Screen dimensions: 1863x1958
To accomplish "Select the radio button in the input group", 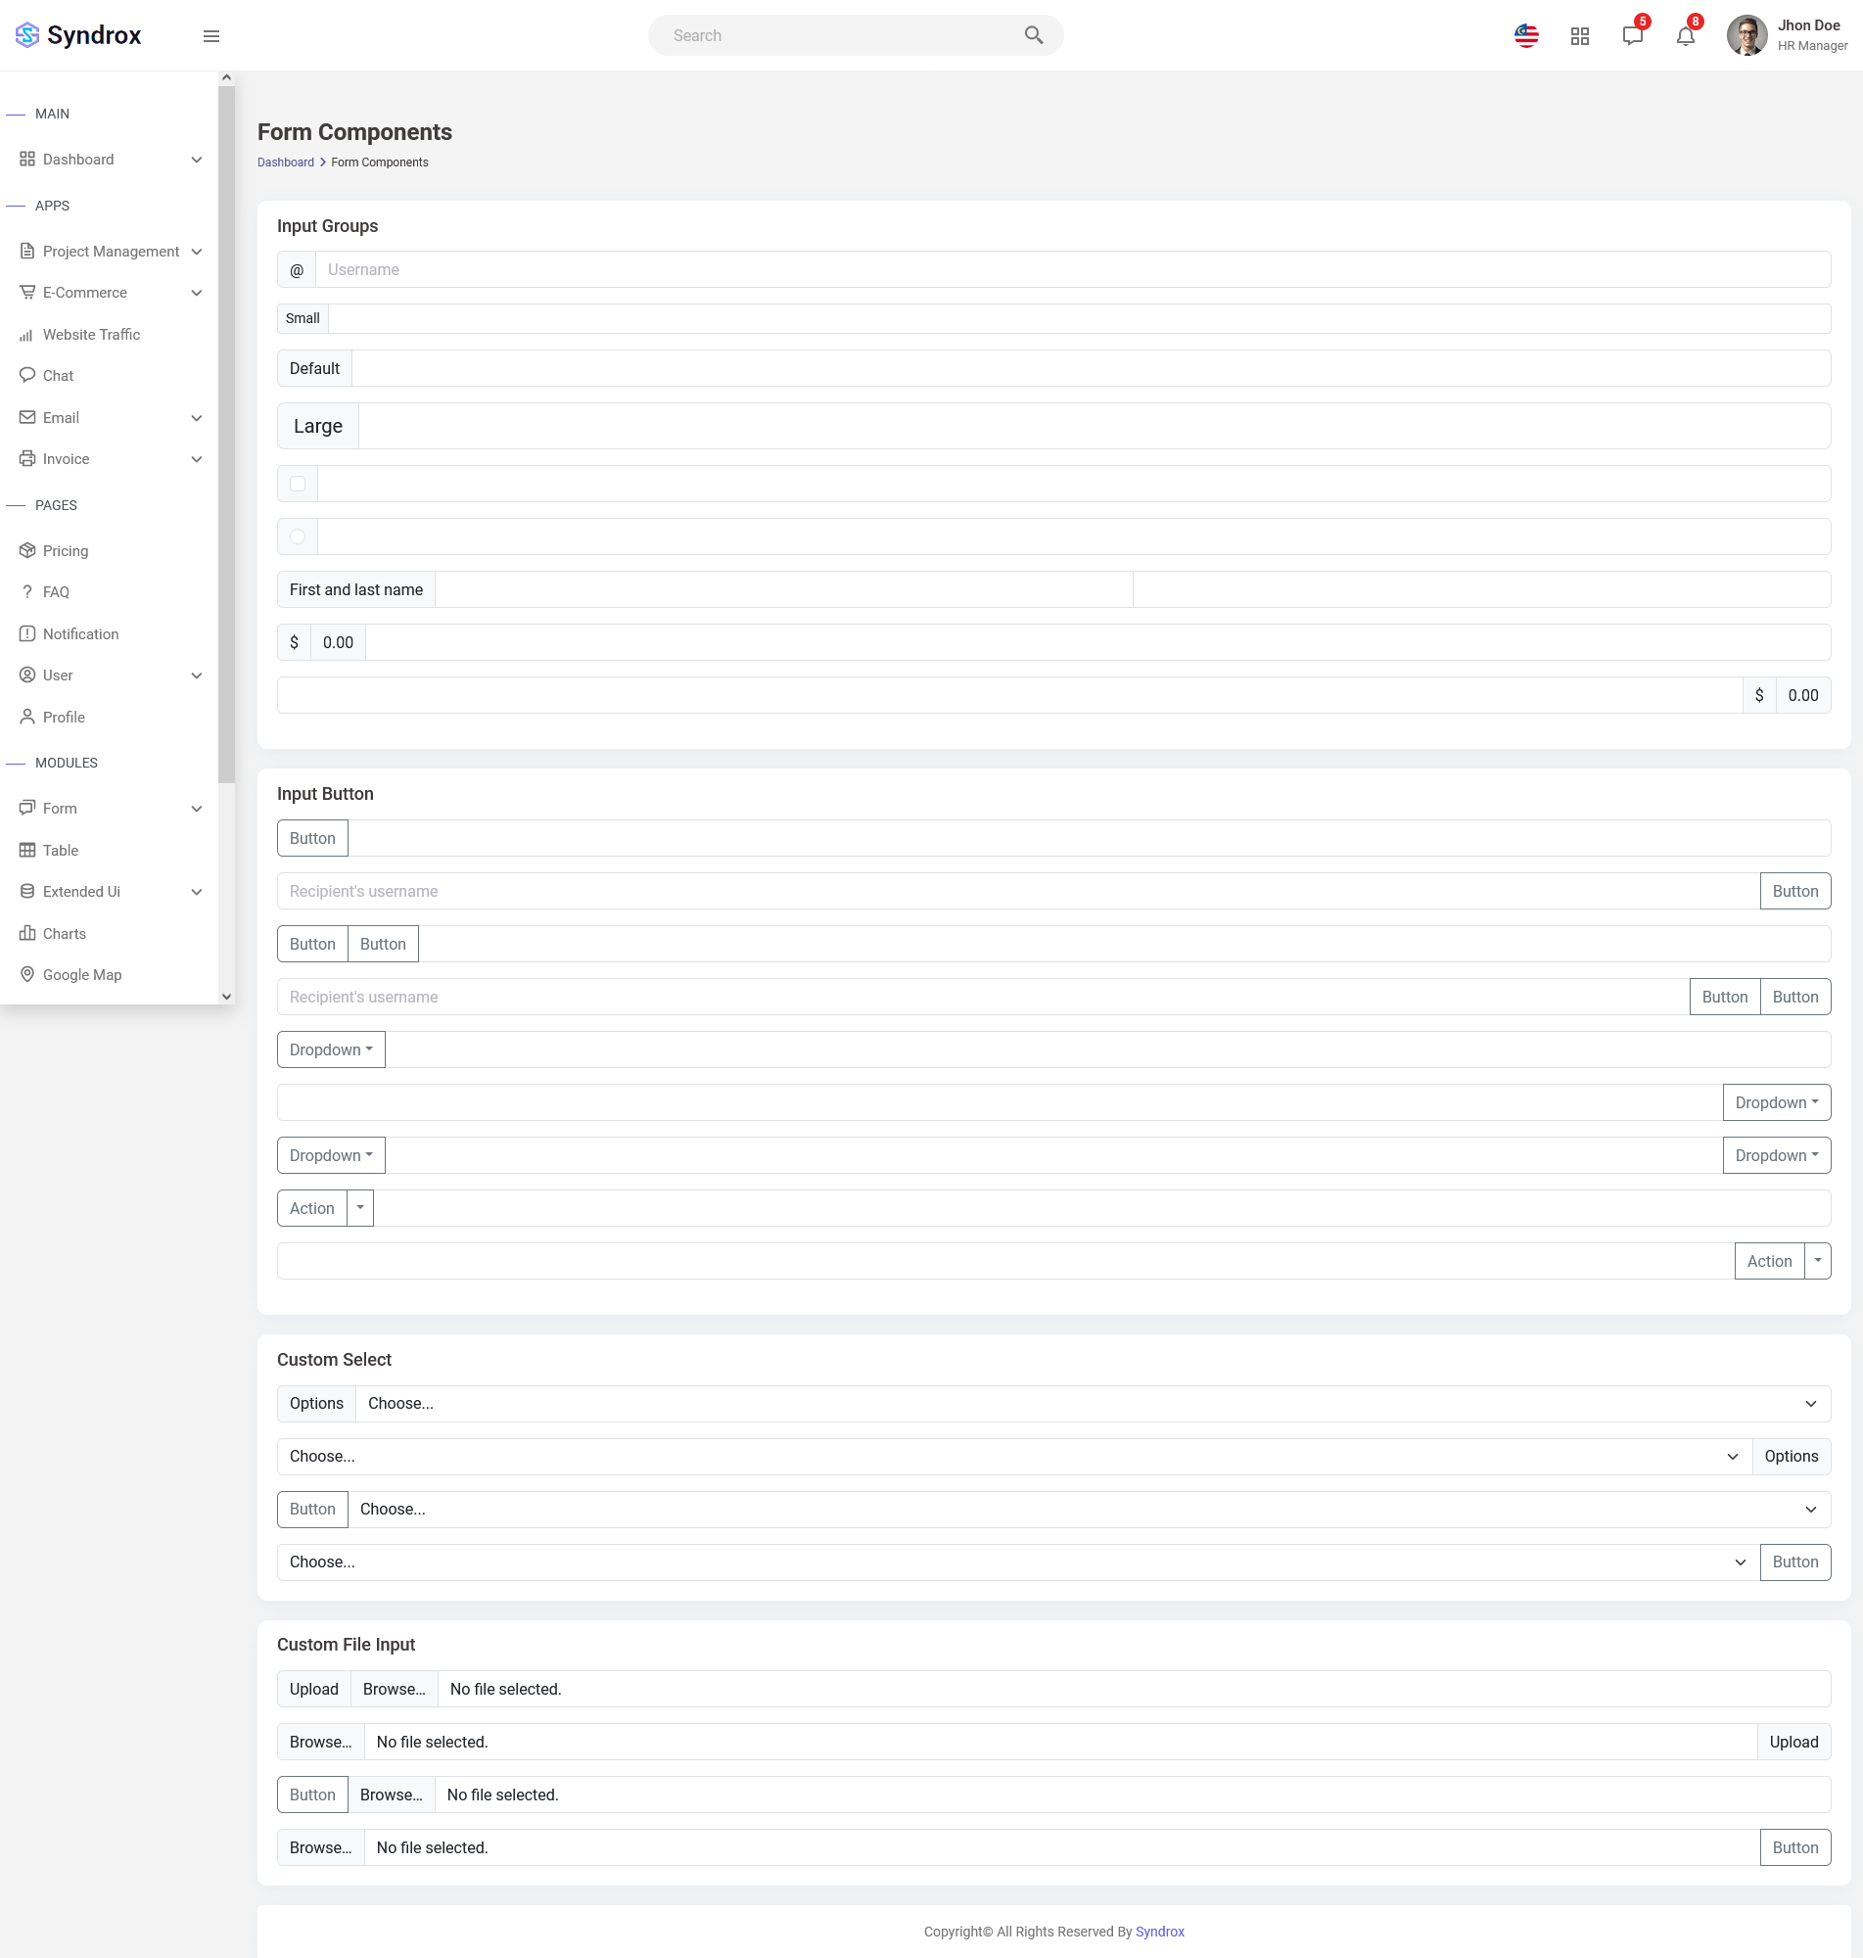I will pos(298,536).
